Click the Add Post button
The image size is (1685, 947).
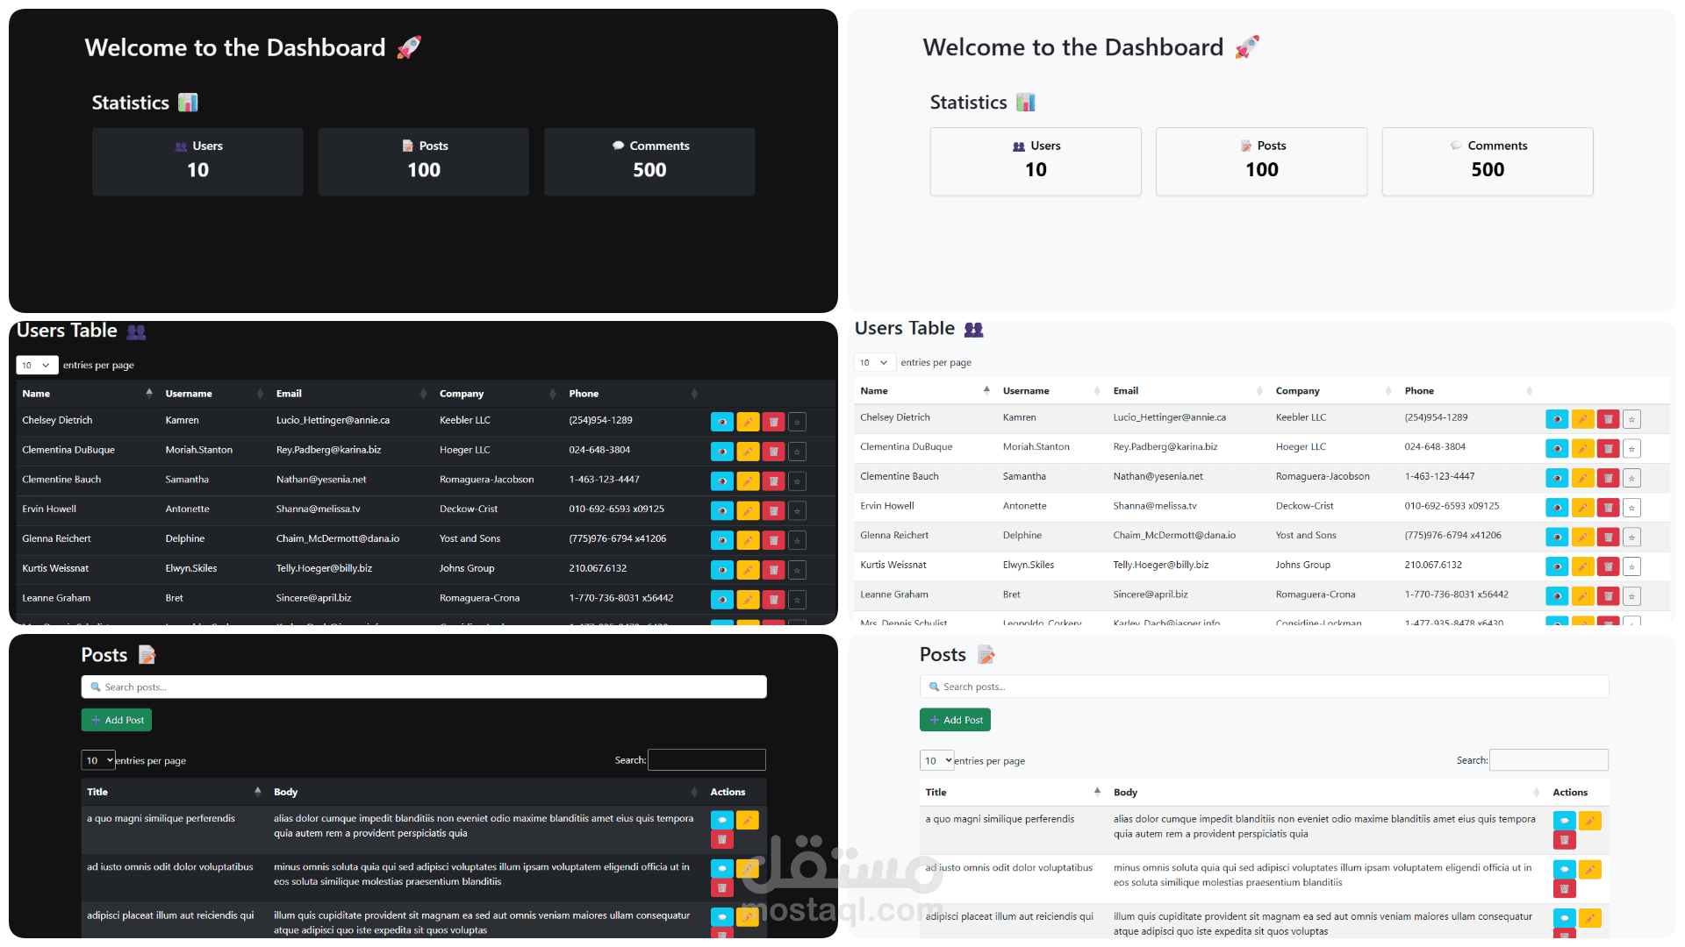coord(116,719)
